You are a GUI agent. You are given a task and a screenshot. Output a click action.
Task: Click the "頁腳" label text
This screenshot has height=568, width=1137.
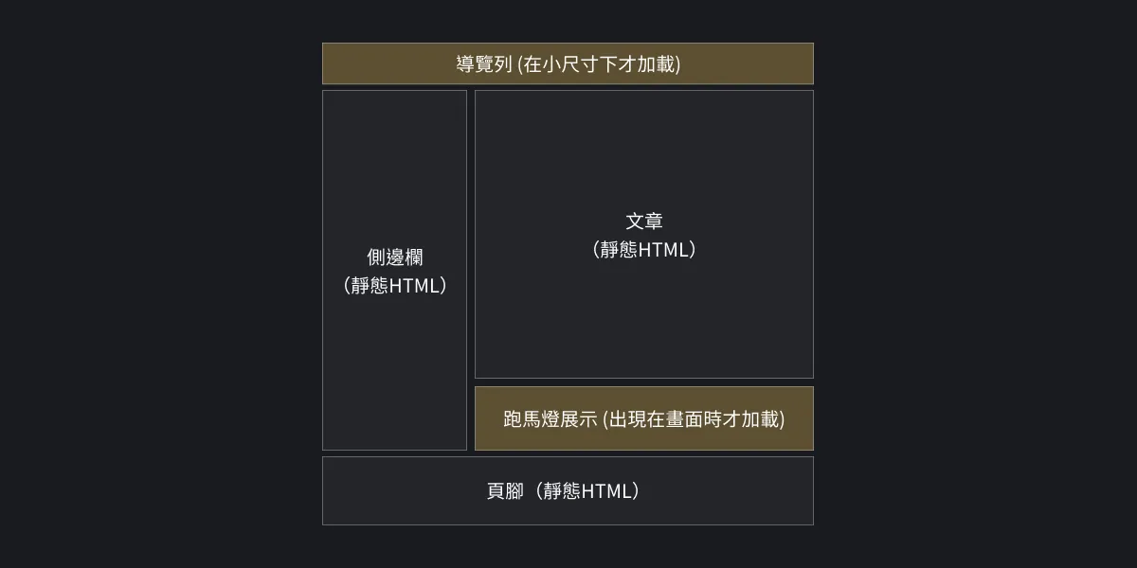(x=505, y=491)
